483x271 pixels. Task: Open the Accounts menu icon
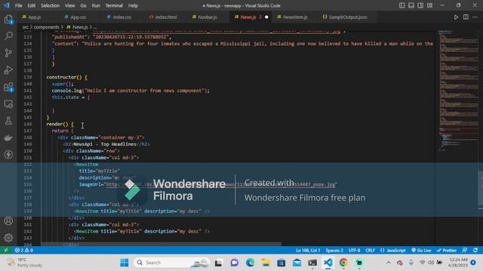point(8,221)
